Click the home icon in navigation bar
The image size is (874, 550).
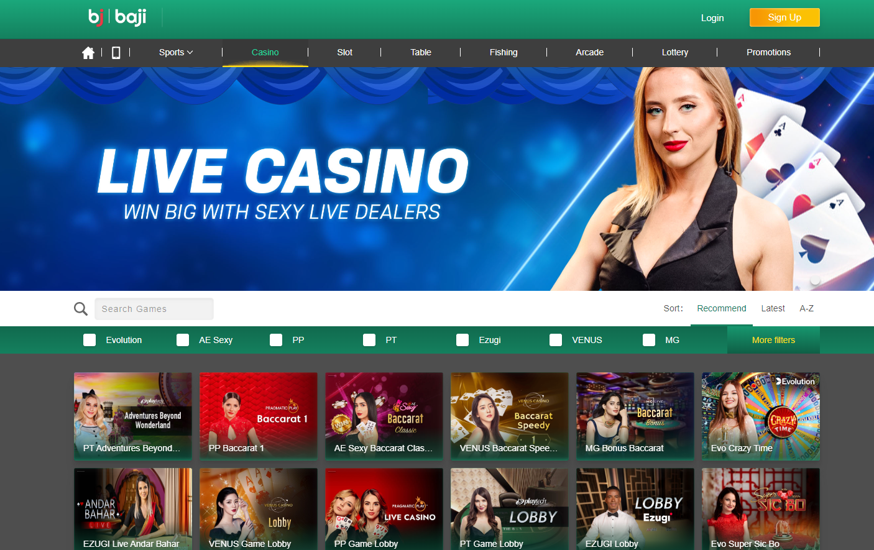pos(88,53)
